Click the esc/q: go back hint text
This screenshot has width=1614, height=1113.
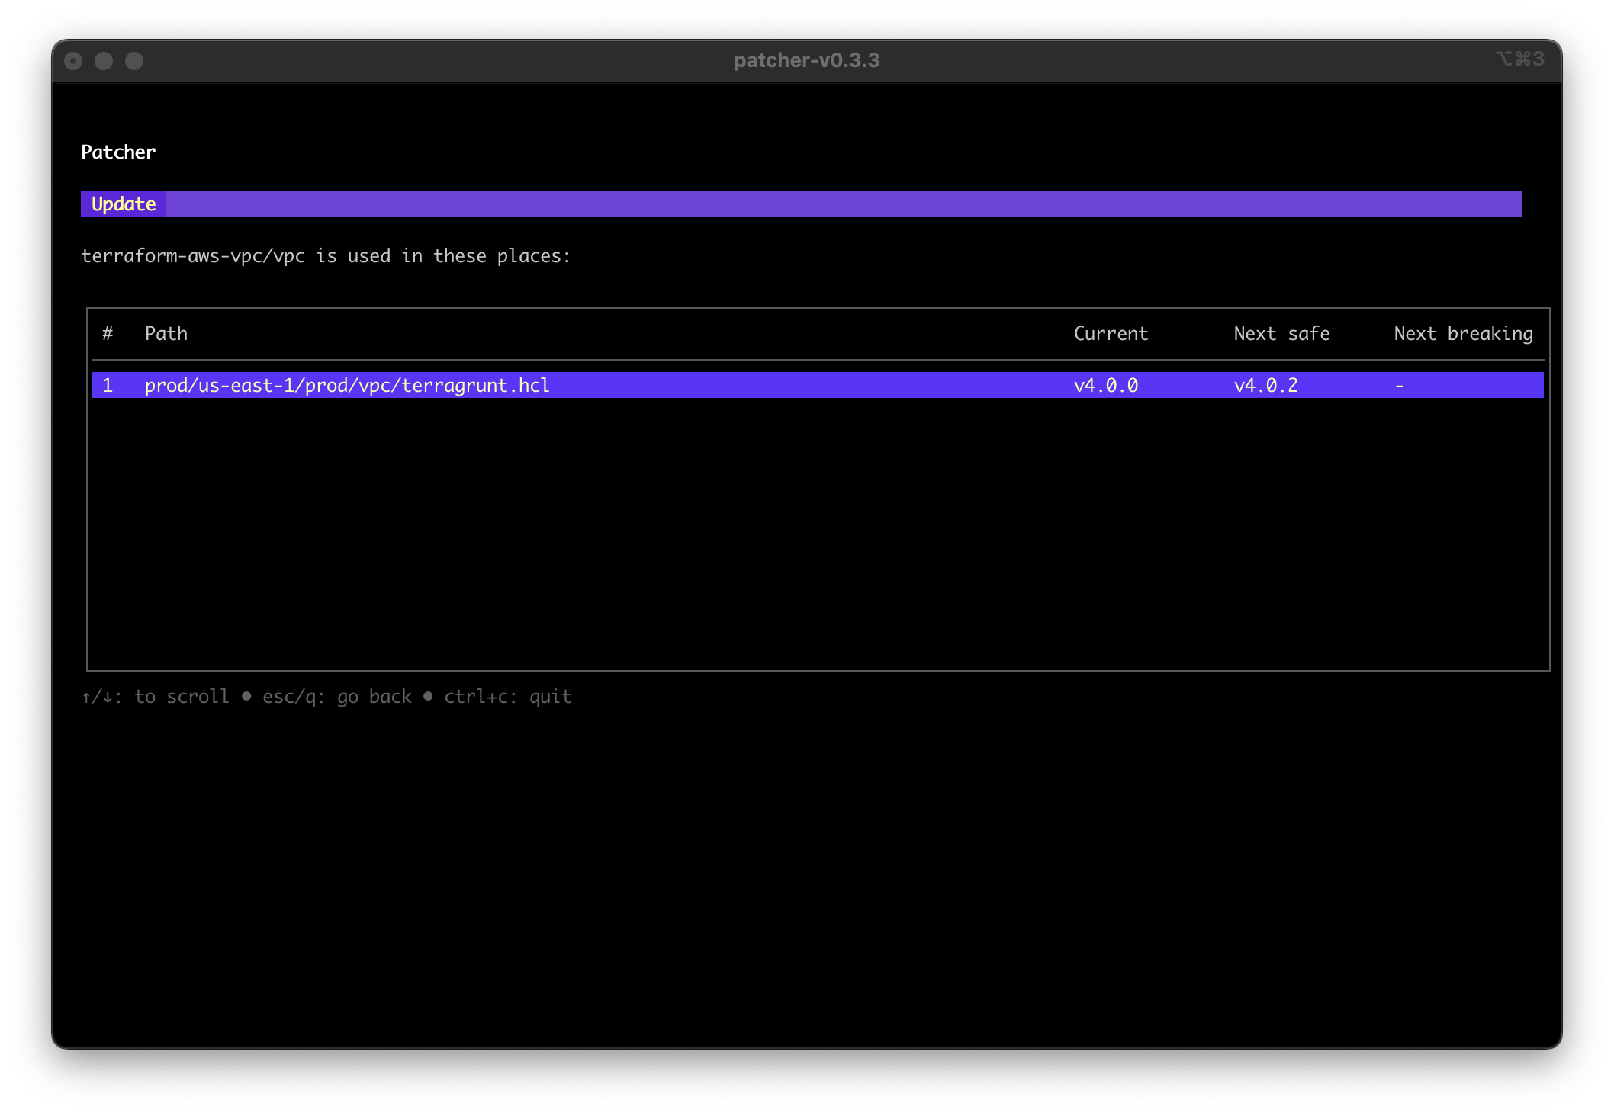336,696
